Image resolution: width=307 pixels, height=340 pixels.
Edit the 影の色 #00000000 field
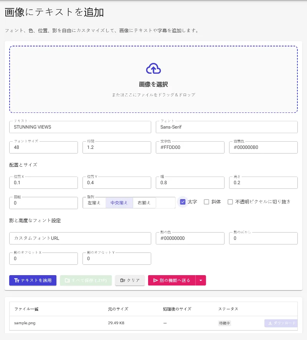[x=190, y=238]
